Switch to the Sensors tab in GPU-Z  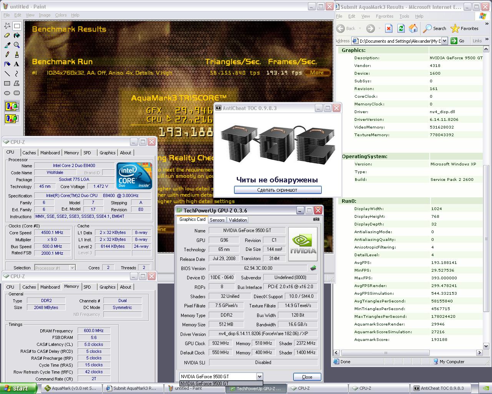tap(217, 220)
